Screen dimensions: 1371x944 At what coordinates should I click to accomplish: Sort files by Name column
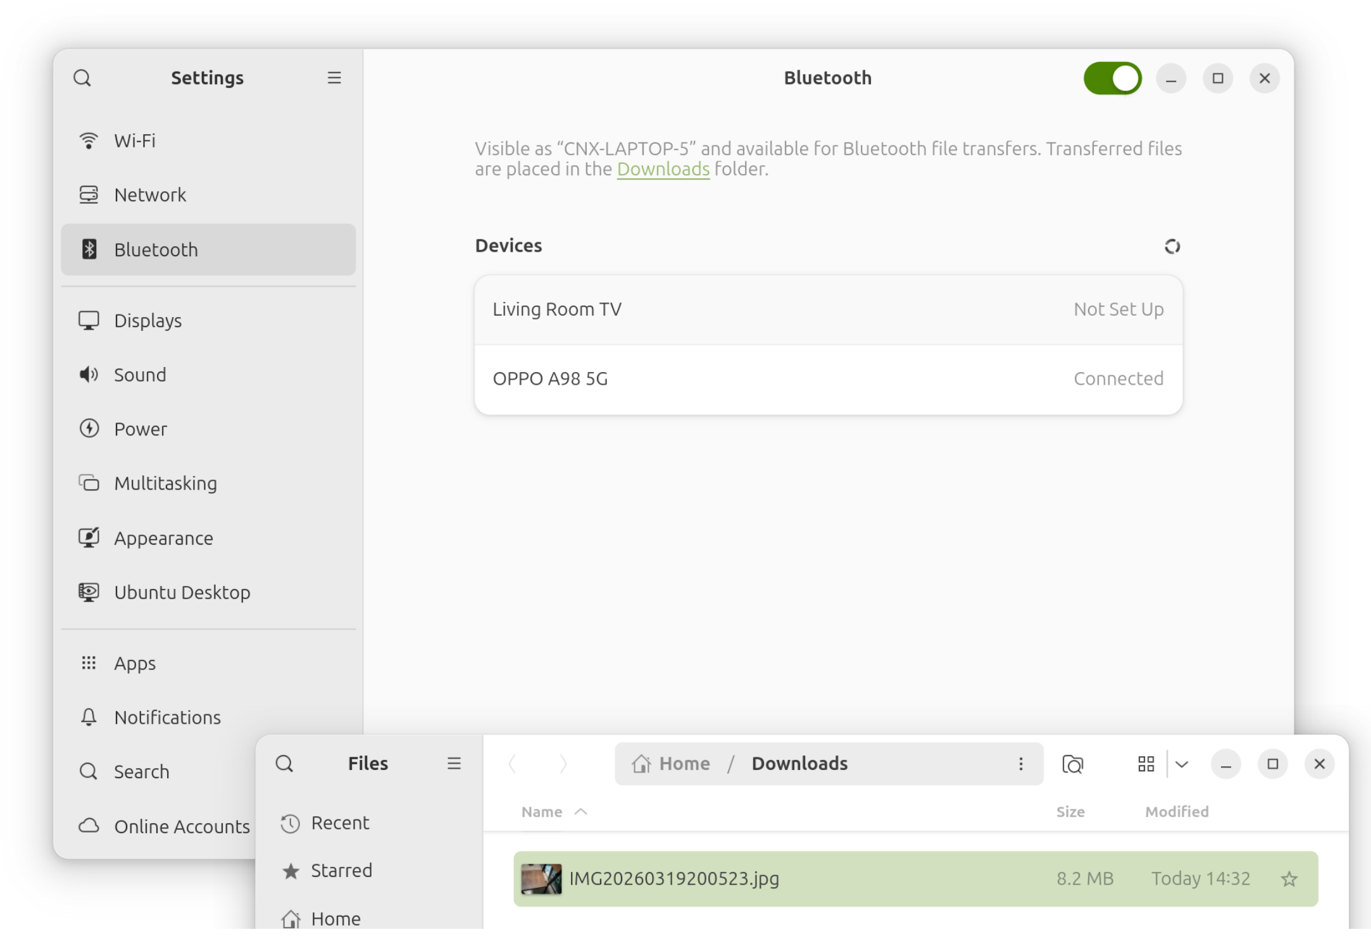542,812
